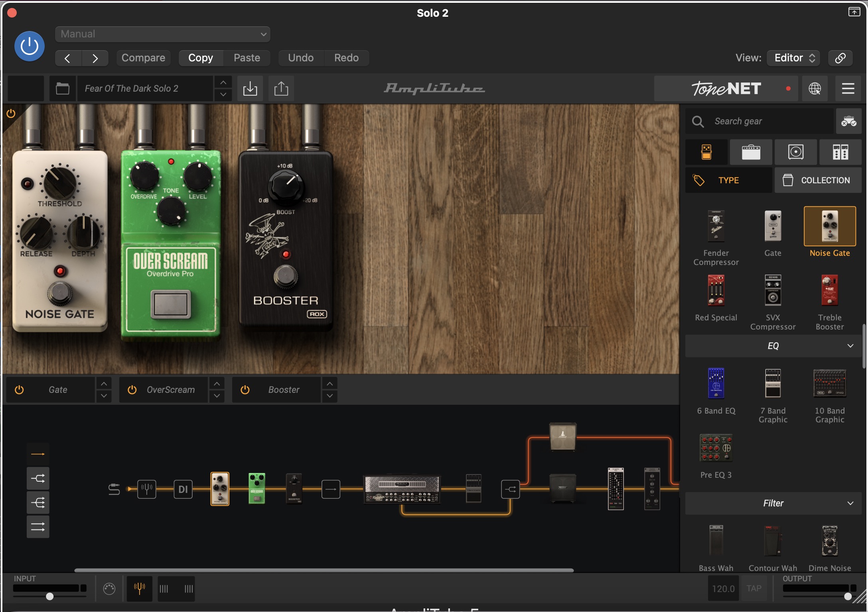Click the Paste button
The height and width of the screenshot is (612, 868).
247,58
